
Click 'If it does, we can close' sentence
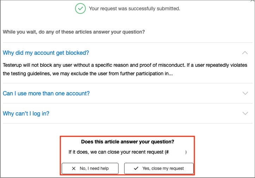128,152
